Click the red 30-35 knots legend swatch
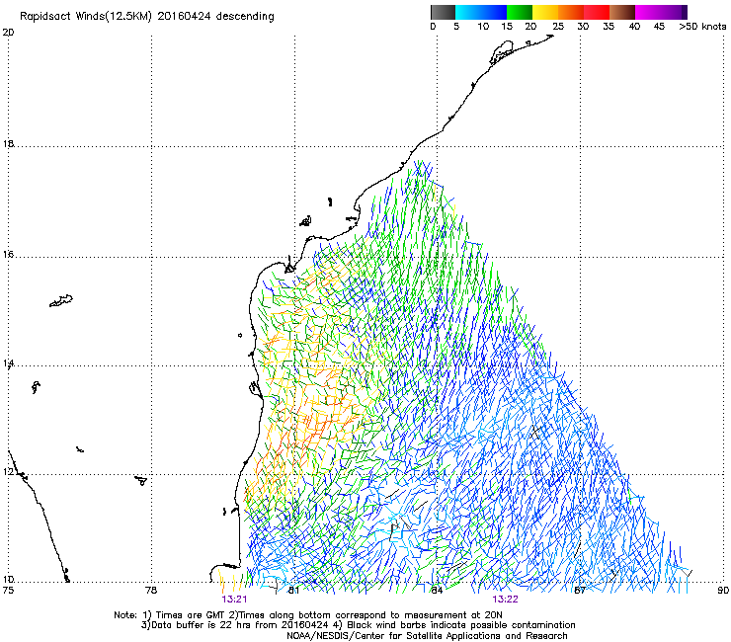The width and height of the screenshot is (731, 642). tap(597, 12)
